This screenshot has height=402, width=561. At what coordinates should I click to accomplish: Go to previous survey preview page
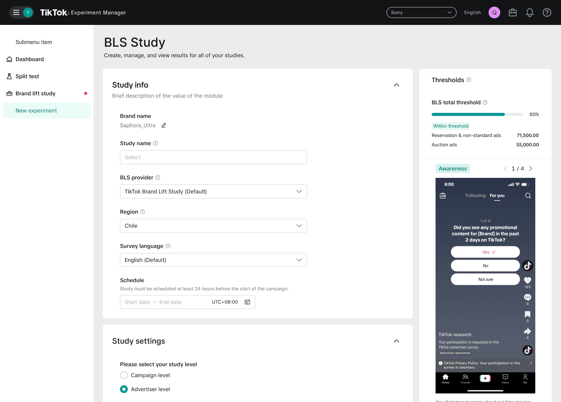pyautogui.click(x=505, y=169)
